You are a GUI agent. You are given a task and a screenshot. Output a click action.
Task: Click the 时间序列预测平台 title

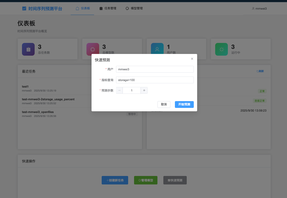(x=45, y=9)
